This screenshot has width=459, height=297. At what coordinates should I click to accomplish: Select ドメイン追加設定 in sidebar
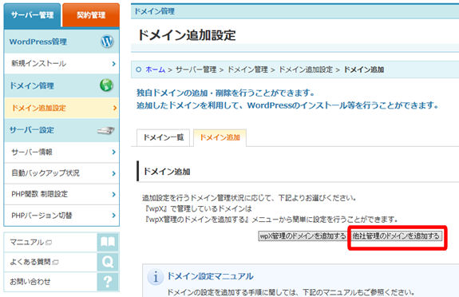tap(61, 108)
